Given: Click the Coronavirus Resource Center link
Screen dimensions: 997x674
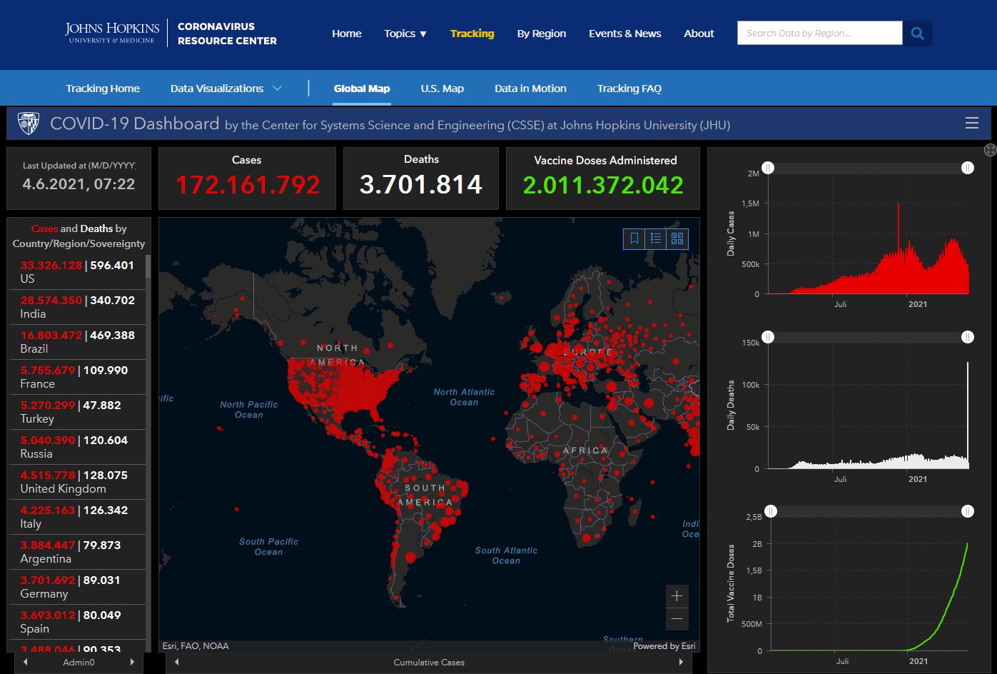Looking at the screenshot, I should coord(227,34).
